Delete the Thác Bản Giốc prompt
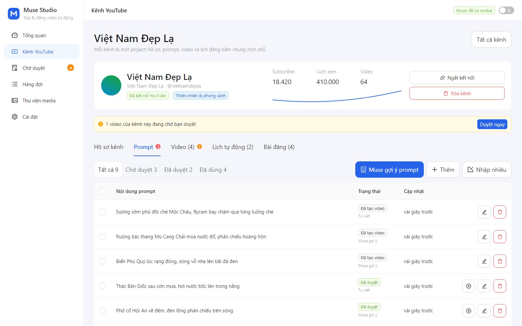Screen dimensions: 522x326 [500, 286]
